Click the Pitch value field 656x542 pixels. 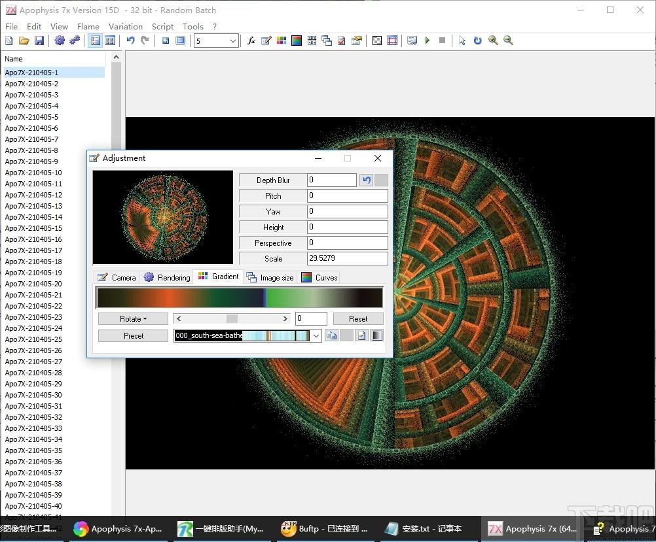347,195
